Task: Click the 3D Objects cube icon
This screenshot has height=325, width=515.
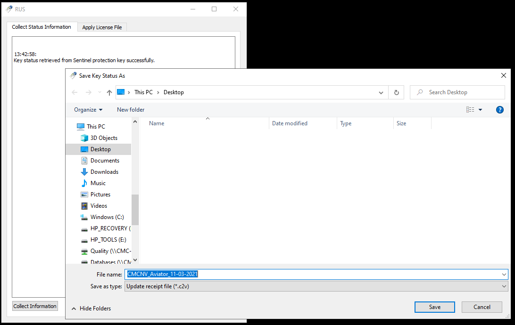Action: [x=84, y=138]
